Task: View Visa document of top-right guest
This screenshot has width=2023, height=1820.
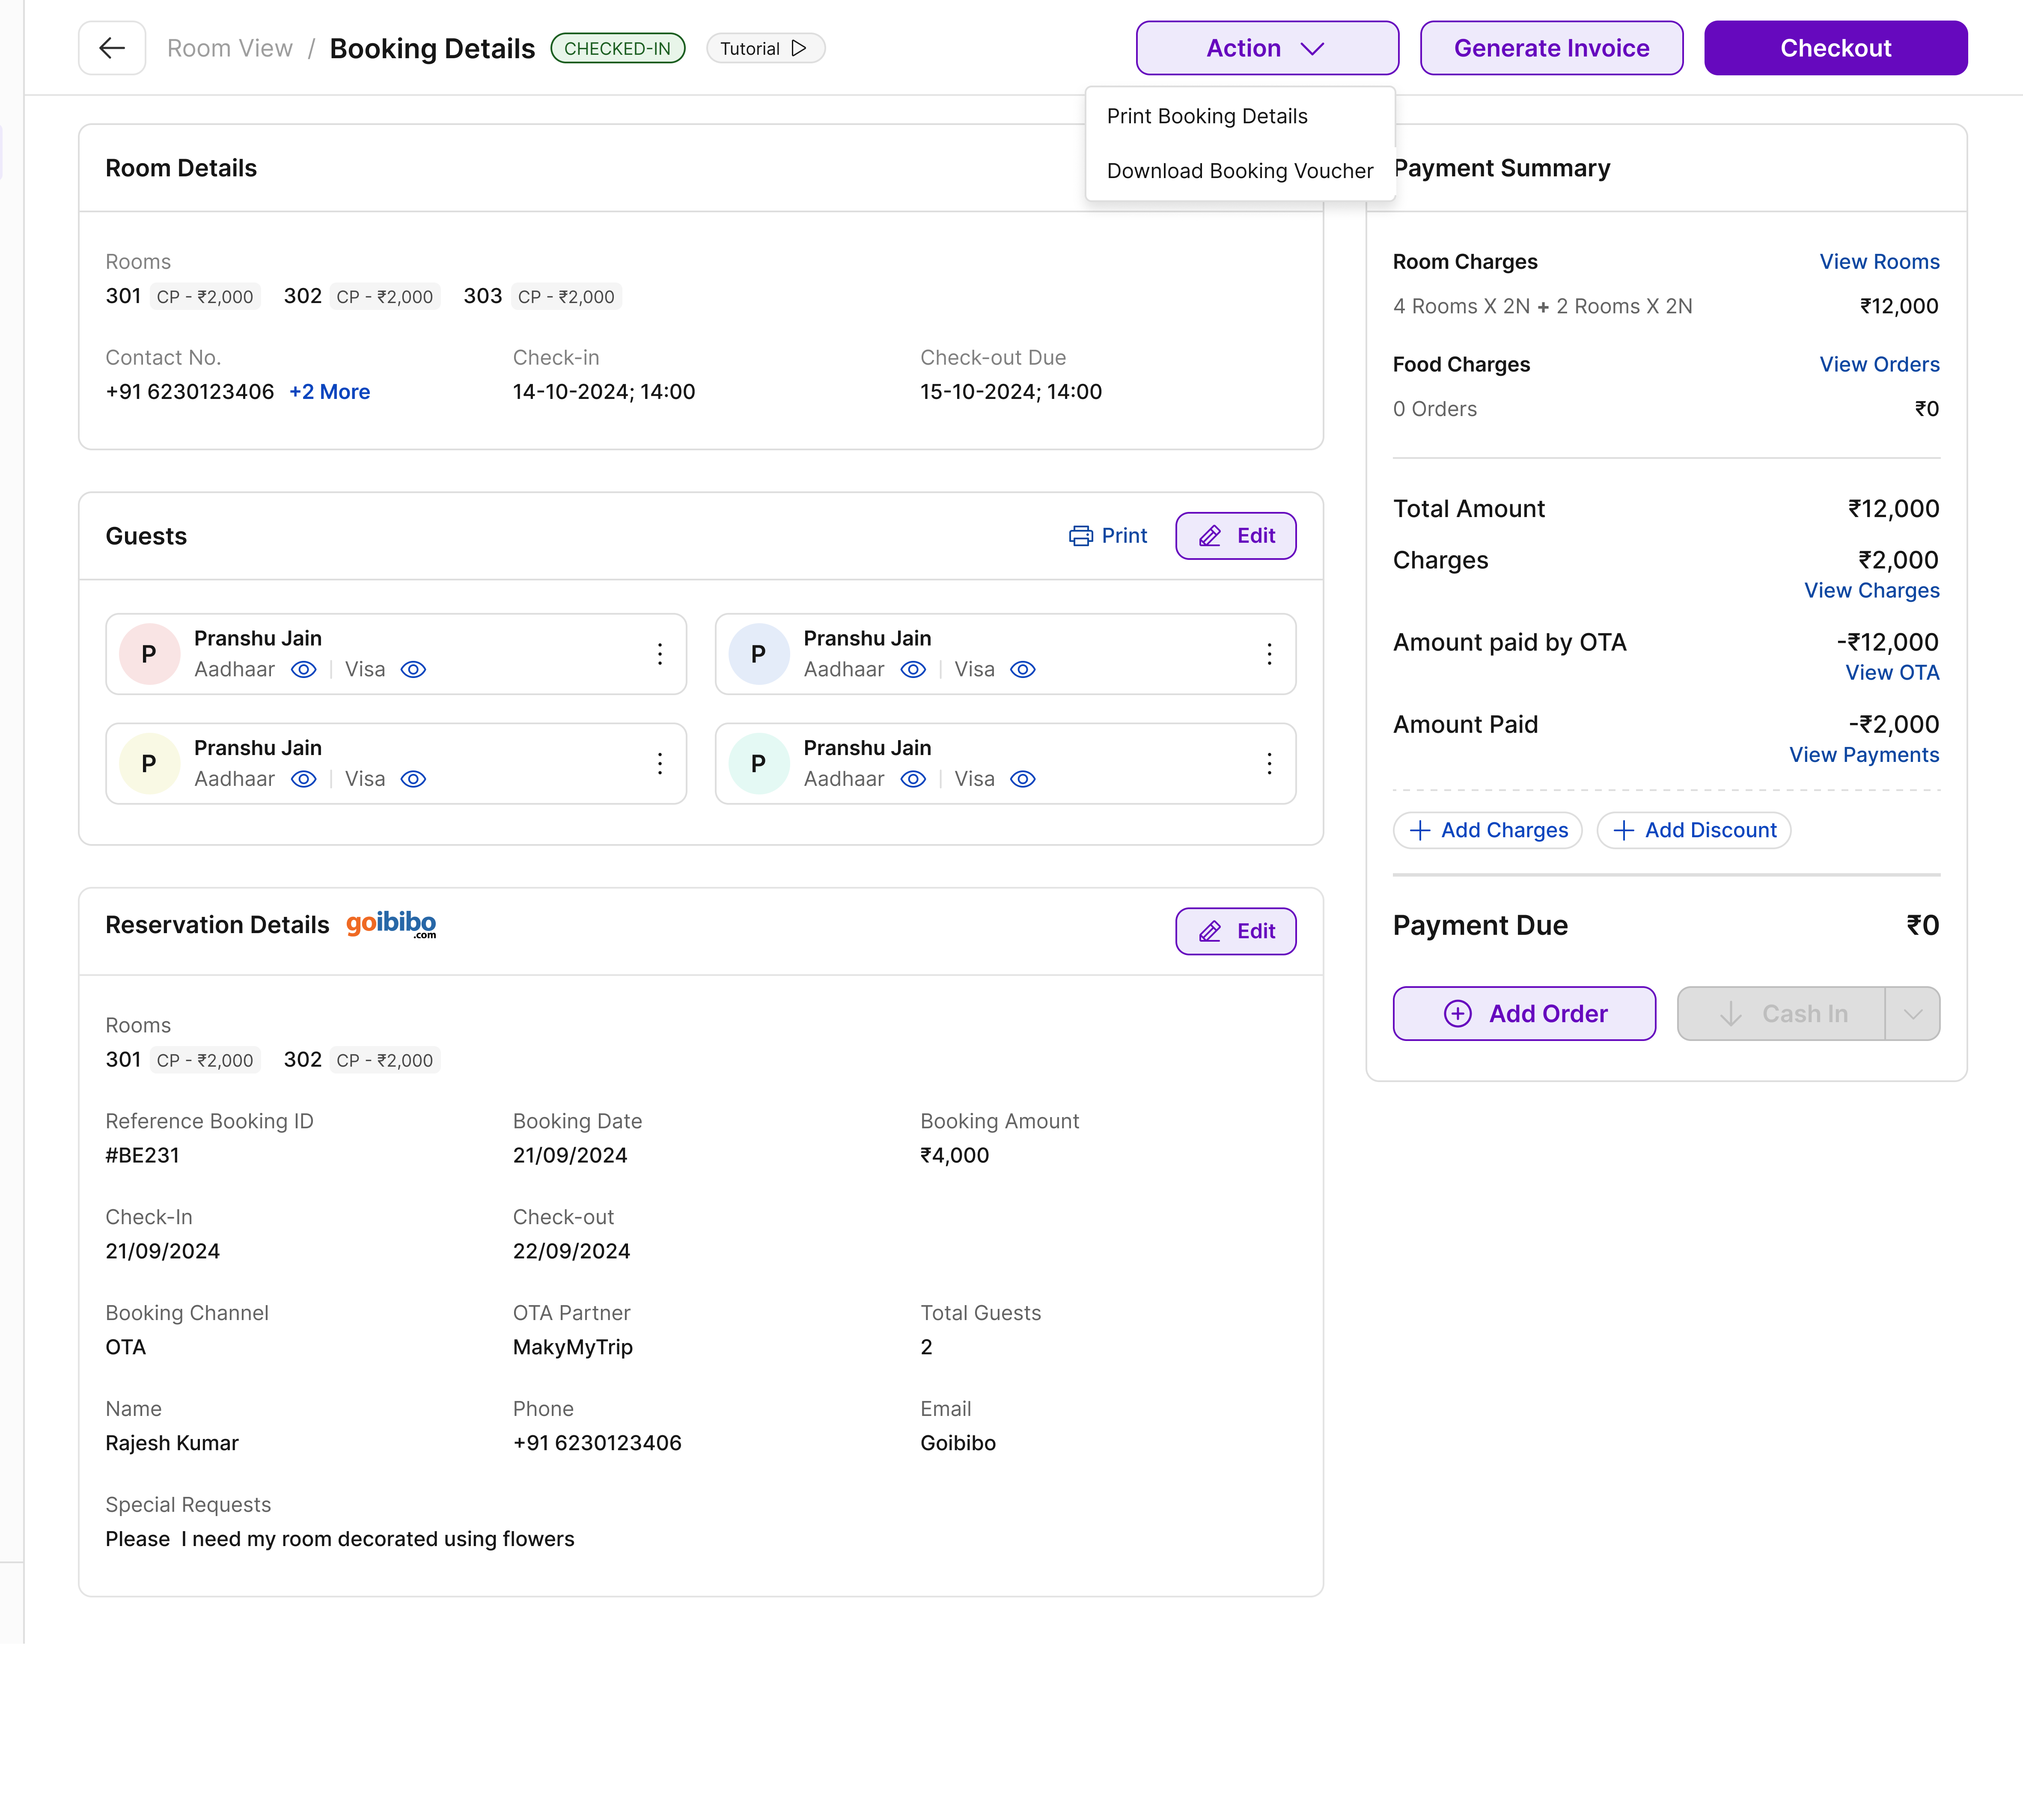Action: coord(1023,670)
